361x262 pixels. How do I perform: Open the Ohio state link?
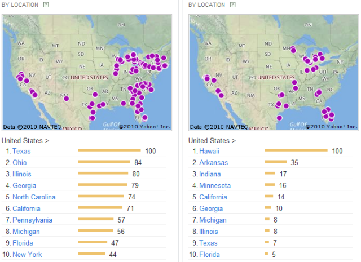[20, 163]
